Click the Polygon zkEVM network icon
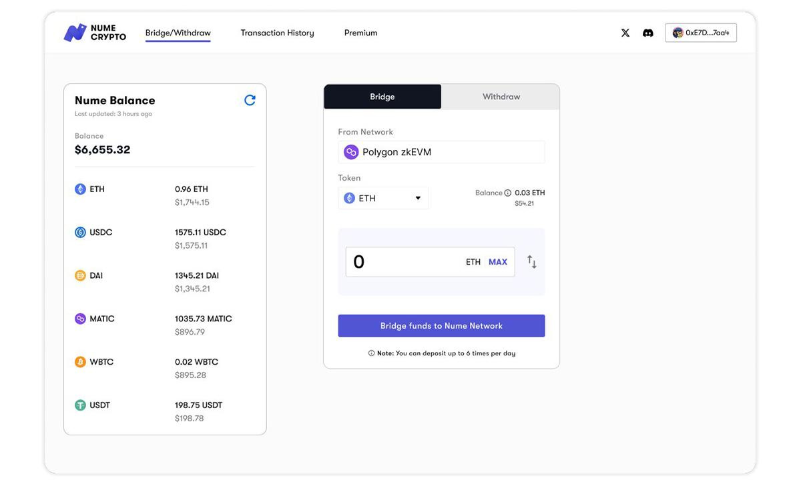The image size is (801, 480). [x=351, y=152]
